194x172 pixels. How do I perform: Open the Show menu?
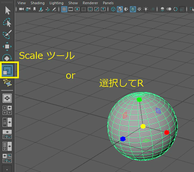click(73, 3)
